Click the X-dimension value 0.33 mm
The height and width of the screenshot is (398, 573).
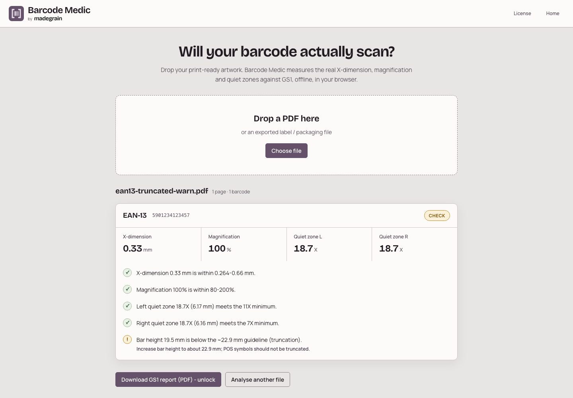(137, 249)
